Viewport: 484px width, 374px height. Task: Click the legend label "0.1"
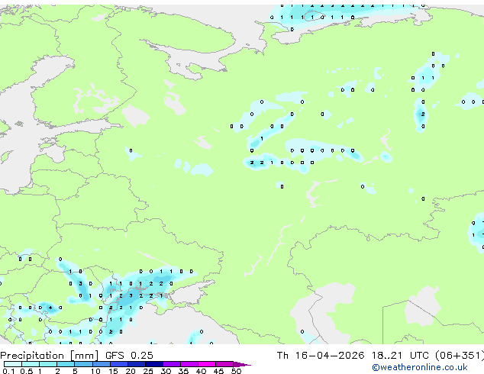point(9,371)
